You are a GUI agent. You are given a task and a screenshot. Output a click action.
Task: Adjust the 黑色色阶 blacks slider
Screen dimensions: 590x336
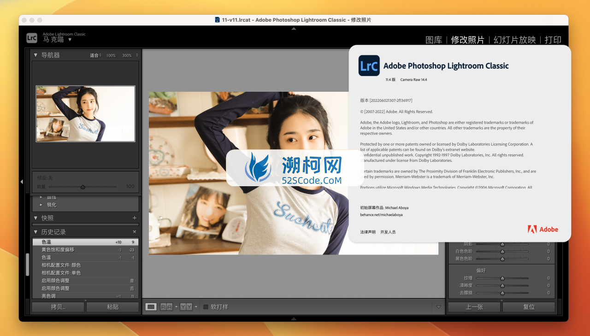[502, 259]
